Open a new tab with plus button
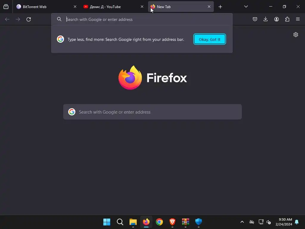This screenshot has height=229, width=305. (x=220, y=7)
